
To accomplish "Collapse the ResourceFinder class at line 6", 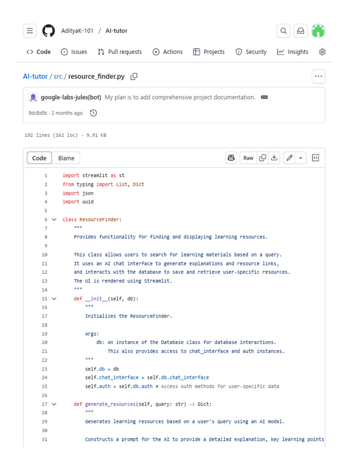I will [x=54, y=220].
